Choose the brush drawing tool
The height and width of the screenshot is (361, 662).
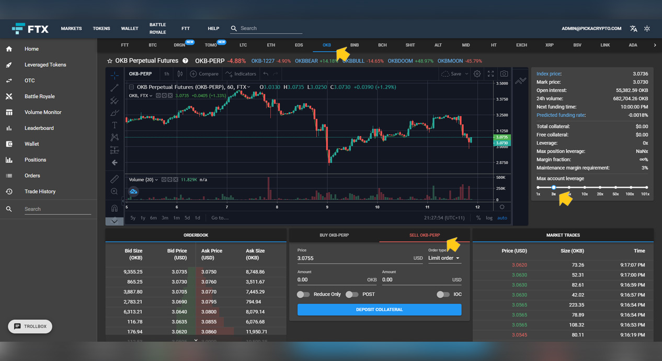coord(115,113)
